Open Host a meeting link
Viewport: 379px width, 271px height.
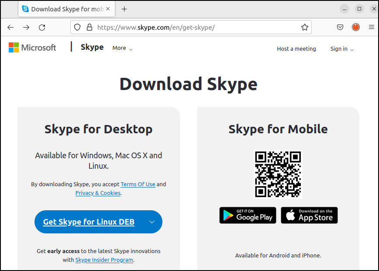click(x=296, y=49)
